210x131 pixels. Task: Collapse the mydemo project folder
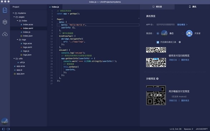point(13,13)
